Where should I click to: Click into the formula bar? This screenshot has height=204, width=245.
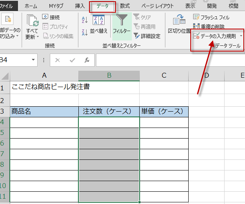tap(170, 60)
